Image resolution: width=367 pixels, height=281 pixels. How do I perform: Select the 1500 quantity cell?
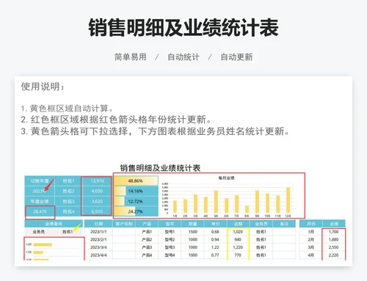coord(192,232)
